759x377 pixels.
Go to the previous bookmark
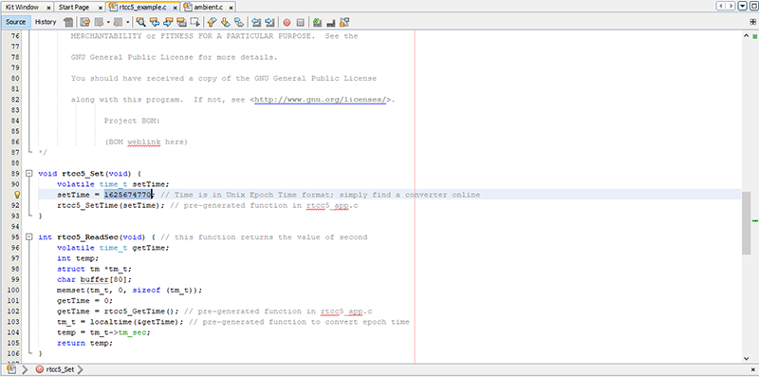[x=212, y=22]
